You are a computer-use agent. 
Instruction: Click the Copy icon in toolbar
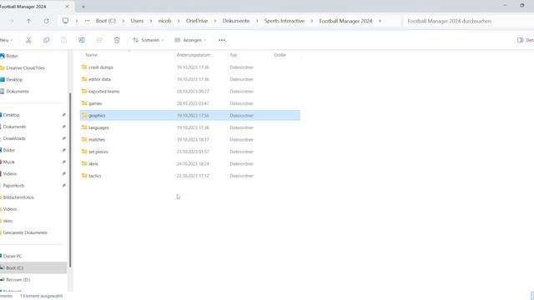click(47, 40)
